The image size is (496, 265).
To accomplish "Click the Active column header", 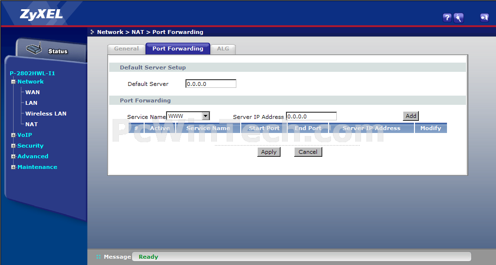I will point(160,128).
